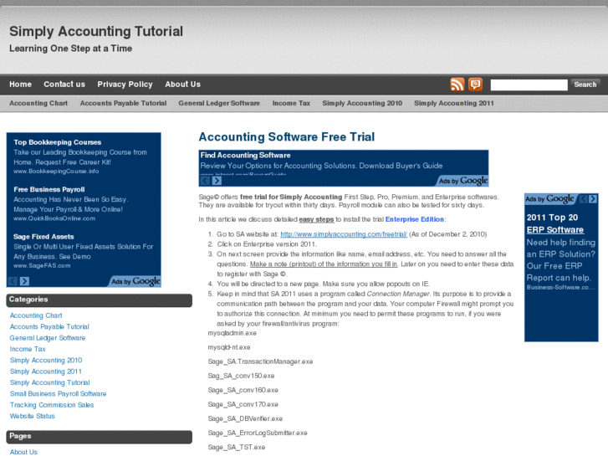
Task: Open the RSS feed icon
Action: [x=457, y=85]
